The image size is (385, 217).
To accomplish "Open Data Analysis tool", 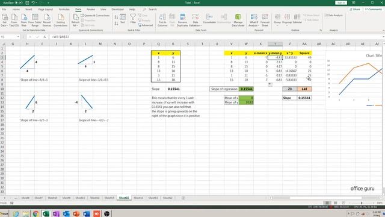I will coord(334,16).
